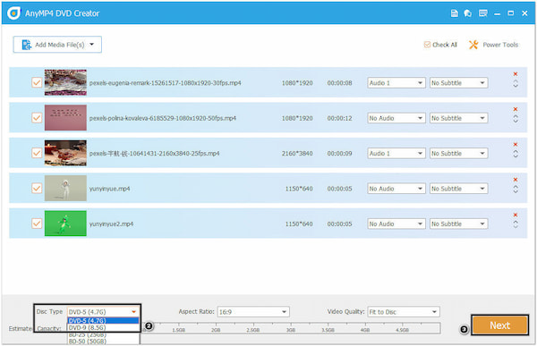Select DVD-5 (4.7G) in the disc type list
537x346 pixels.
point(103,321)
